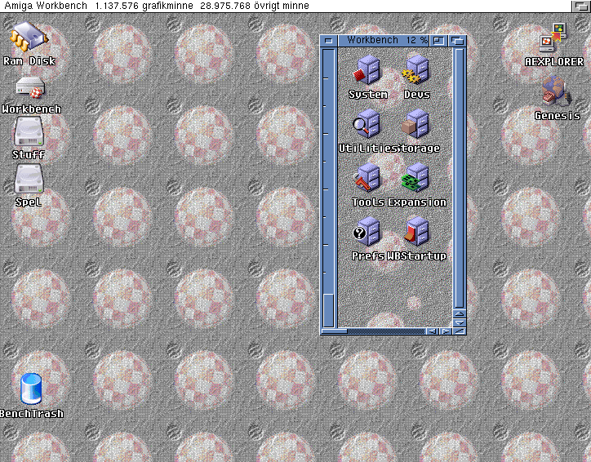Click the scroll right arrow in Workbench window
Screen dimensions: 591x462
[x=446, y=331]
